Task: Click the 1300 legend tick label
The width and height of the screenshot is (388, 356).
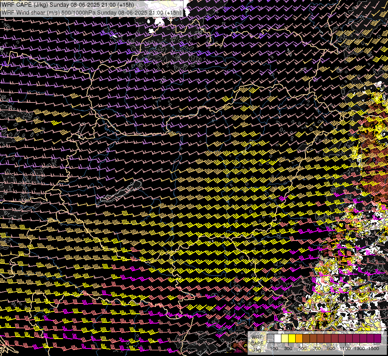Action: 359,348
